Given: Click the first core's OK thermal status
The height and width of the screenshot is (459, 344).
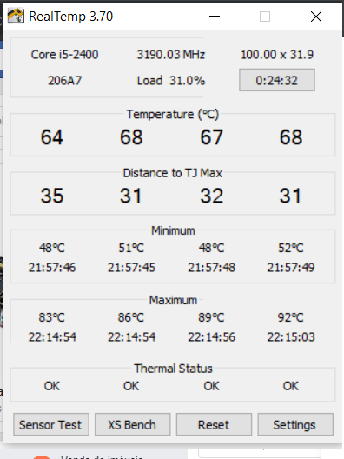Looking at the screenshot, I should [x=52, y=386].
